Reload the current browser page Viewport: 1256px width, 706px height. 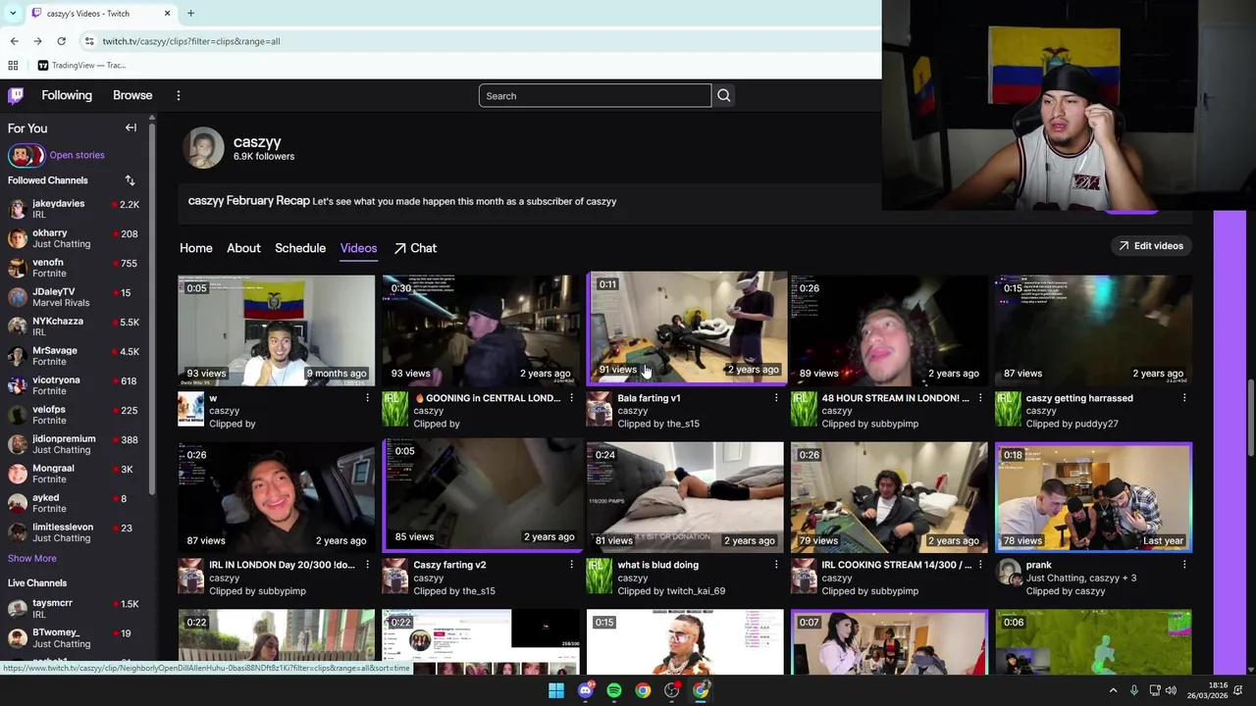[61, 41]
